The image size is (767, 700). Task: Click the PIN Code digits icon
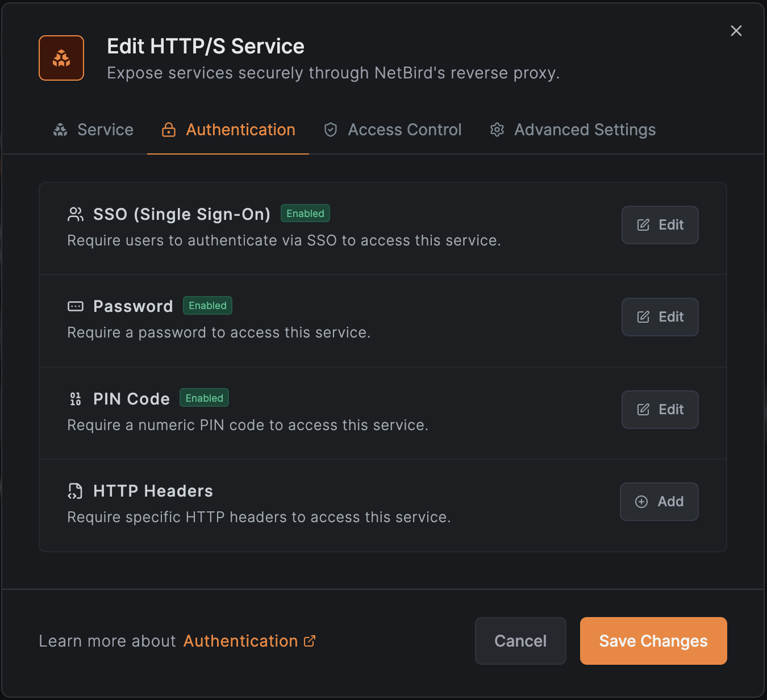pos(76,399)
